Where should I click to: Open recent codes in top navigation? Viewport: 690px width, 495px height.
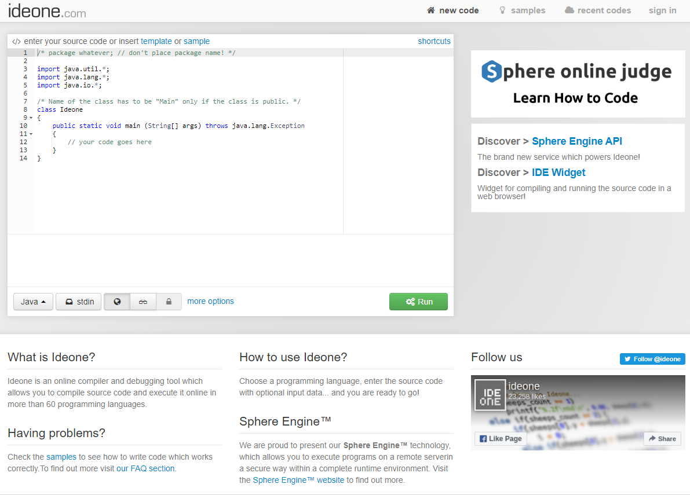pos(598,10)
